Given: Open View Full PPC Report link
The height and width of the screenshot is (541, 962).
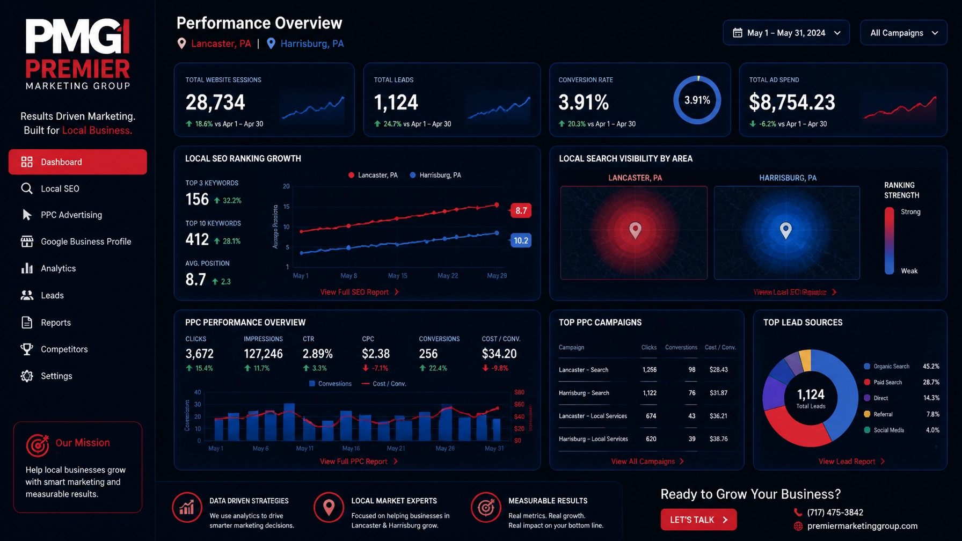Looking at the screenshot, I should tap(359, 462).
